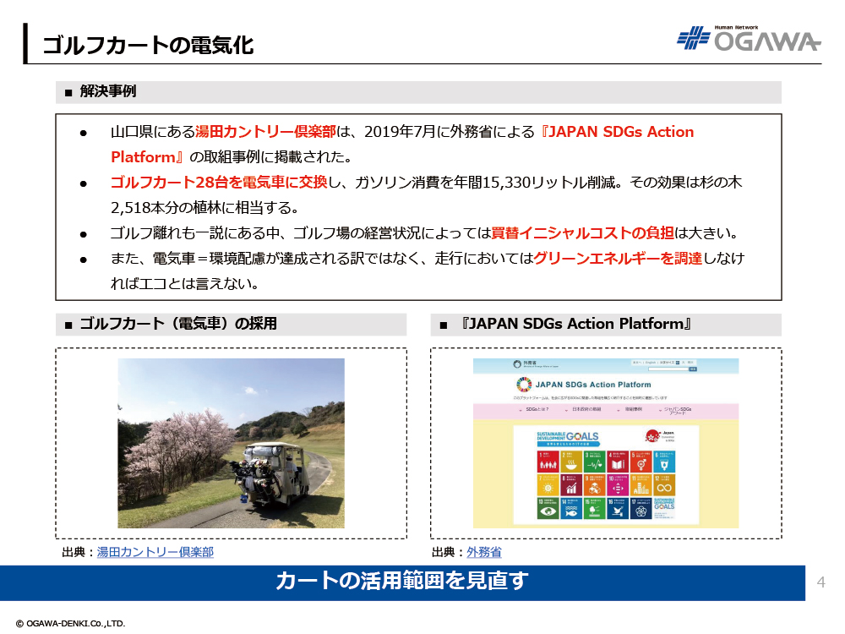Open the 外務省 source link
Screen dimensions: 845x634
pos(483,552)
